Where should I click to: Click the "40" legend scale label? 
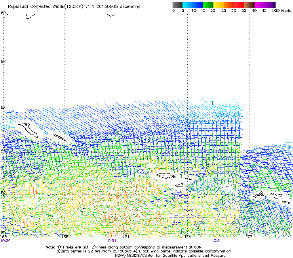pos(254,11)
